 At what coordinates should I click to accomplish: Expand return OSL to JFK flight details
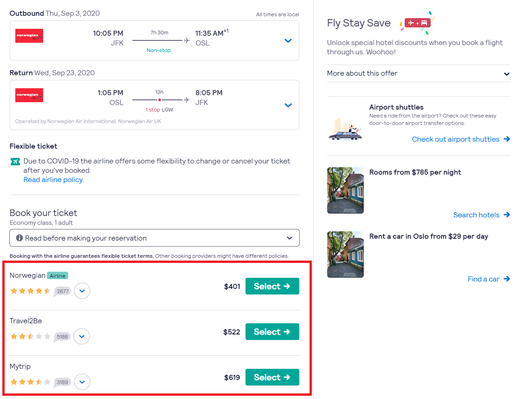pyautogui.click(x=288, y=105)
